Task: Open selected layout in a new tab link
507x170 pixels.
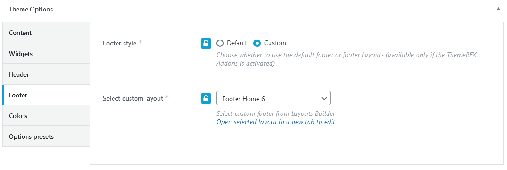Action: pos(276,122)
